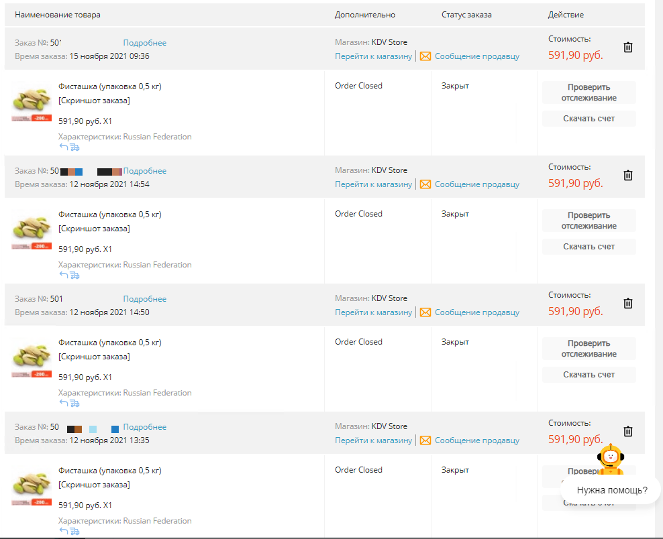Click Перейти к магазину for 12 ноября 14:54 order
663x539 pixels.
tap(373, 184)
